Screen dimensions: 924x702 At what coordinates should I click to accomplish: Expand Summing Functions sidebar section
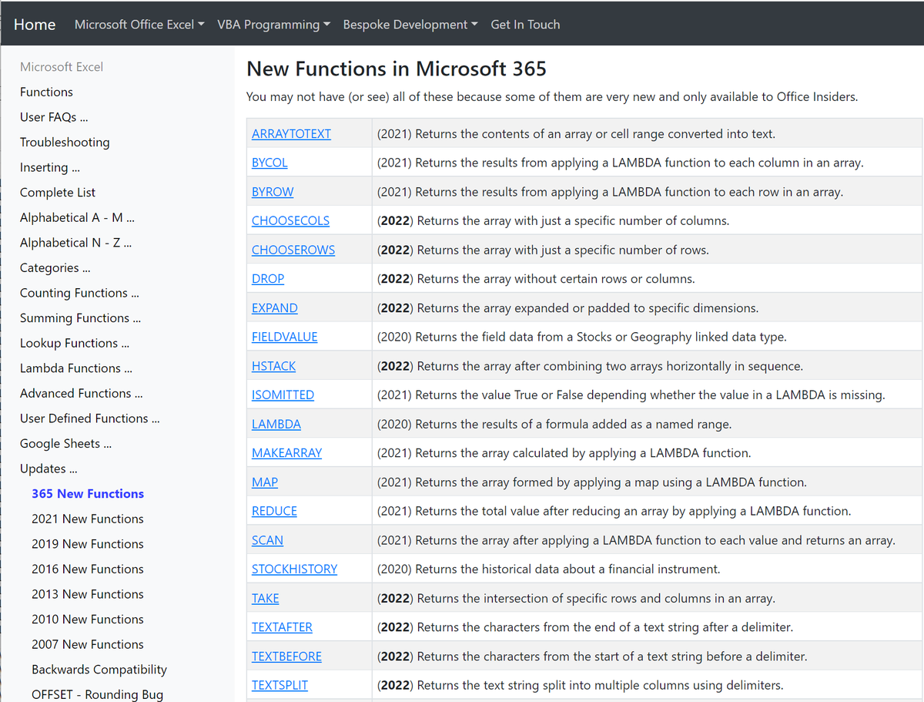[80, 318]
